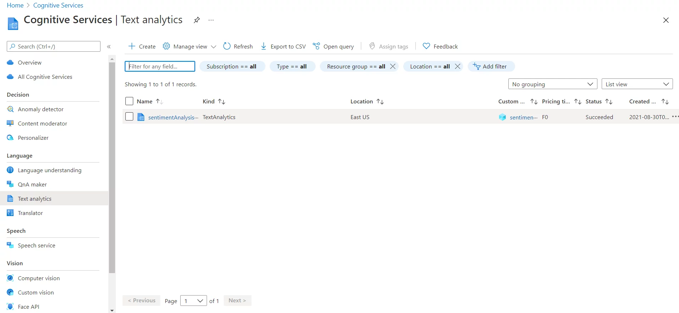Click the sidebar scroll down arrow
The image size is (679, 313).
[x=112, y=310]
